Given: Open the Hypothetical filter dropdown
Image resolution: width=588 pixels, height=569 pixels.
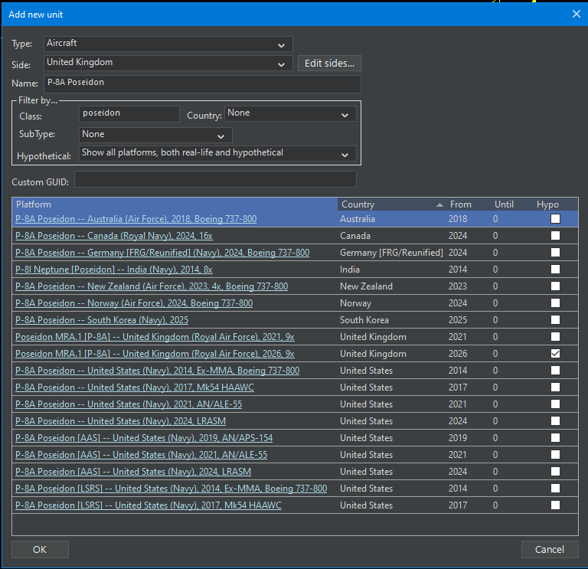Looking at the screenshot, I should 217,153.
